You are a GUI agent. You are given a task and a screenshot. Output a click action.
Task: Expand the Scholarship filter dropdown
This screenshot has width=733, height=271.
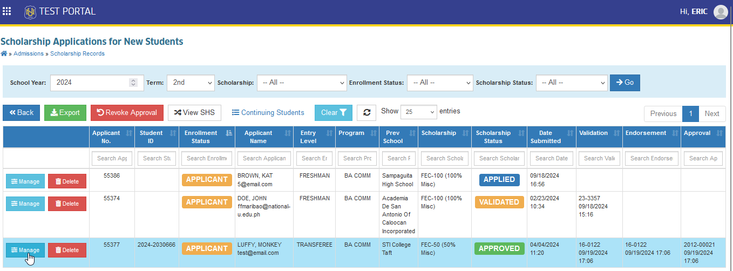point(302,83)
